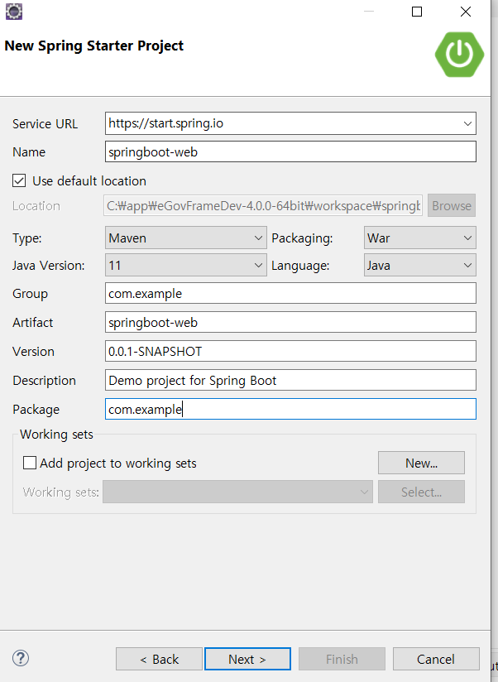Open the Packaging dropdown showing War

point(419,238)
